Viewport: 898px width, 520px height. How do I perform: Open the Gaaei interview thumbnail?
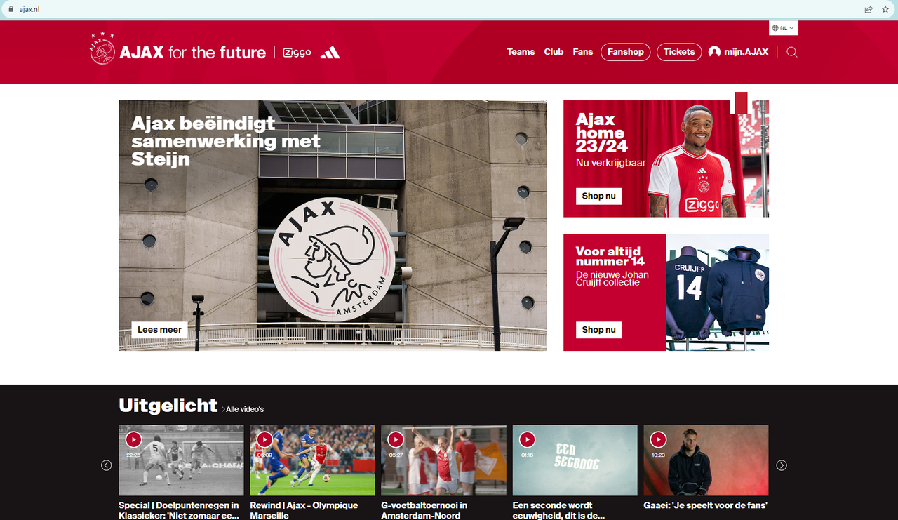click(x=706, y=460)
